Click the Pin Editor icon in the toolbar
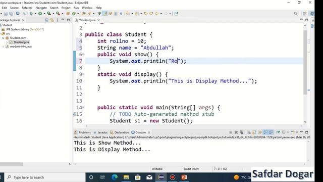 point(176,14)
